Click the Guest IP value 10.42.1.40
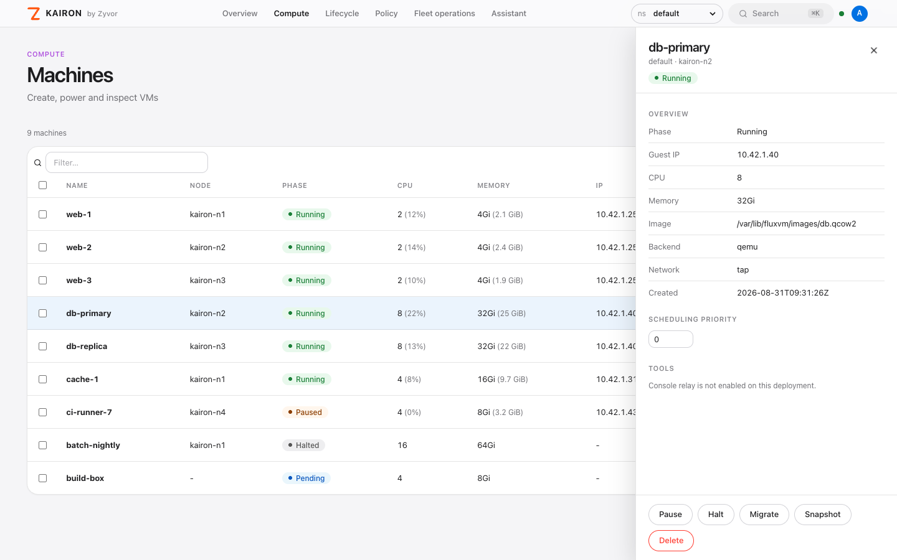This screenshot has height=560, width=897. click(x=758, y=155)
